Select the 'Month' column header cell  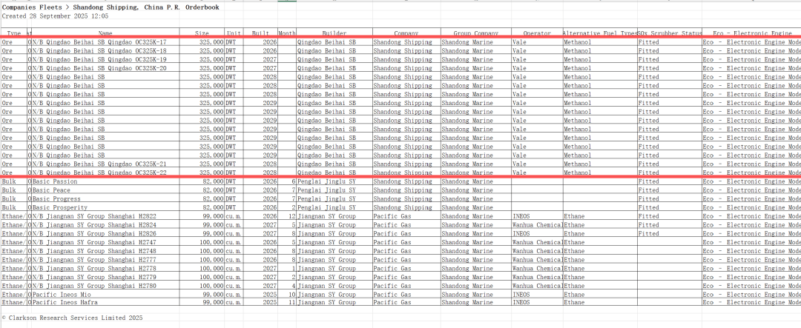point(287,33)
